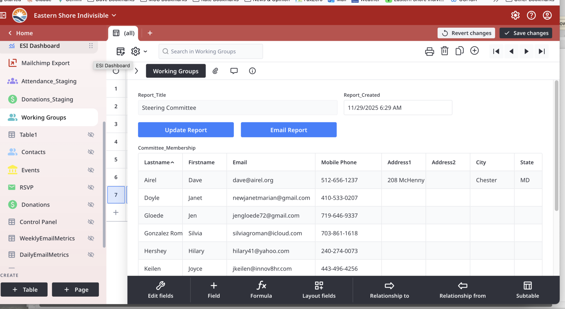Screen dimensions: 565x309
Task: Expand the Eastern Shore Indivisible dropdown
Action: (114, 15)
